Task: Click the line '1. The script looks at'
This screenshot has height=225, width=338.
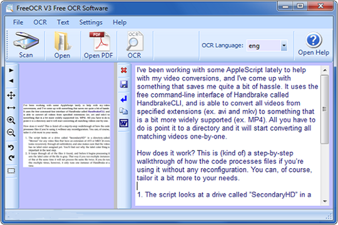Action: click(x=224, y=194)
